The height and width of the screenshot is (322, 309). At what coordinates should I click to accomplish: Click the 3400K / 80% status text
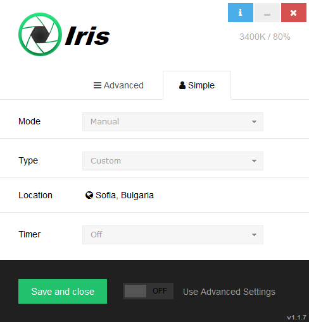point(265,37)
